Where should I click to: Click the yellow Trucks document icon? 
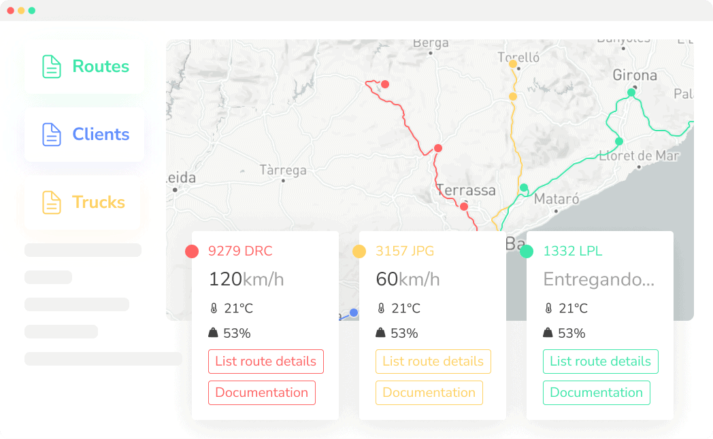coord(52,203)
